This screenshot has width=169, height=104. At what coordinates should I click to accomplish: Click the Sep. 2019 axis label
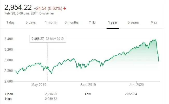point(88,85)
